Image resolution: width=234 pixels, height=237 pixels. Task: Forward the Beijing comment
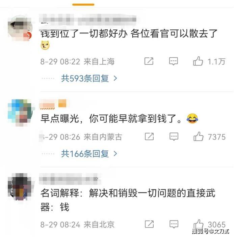point(149,224)
